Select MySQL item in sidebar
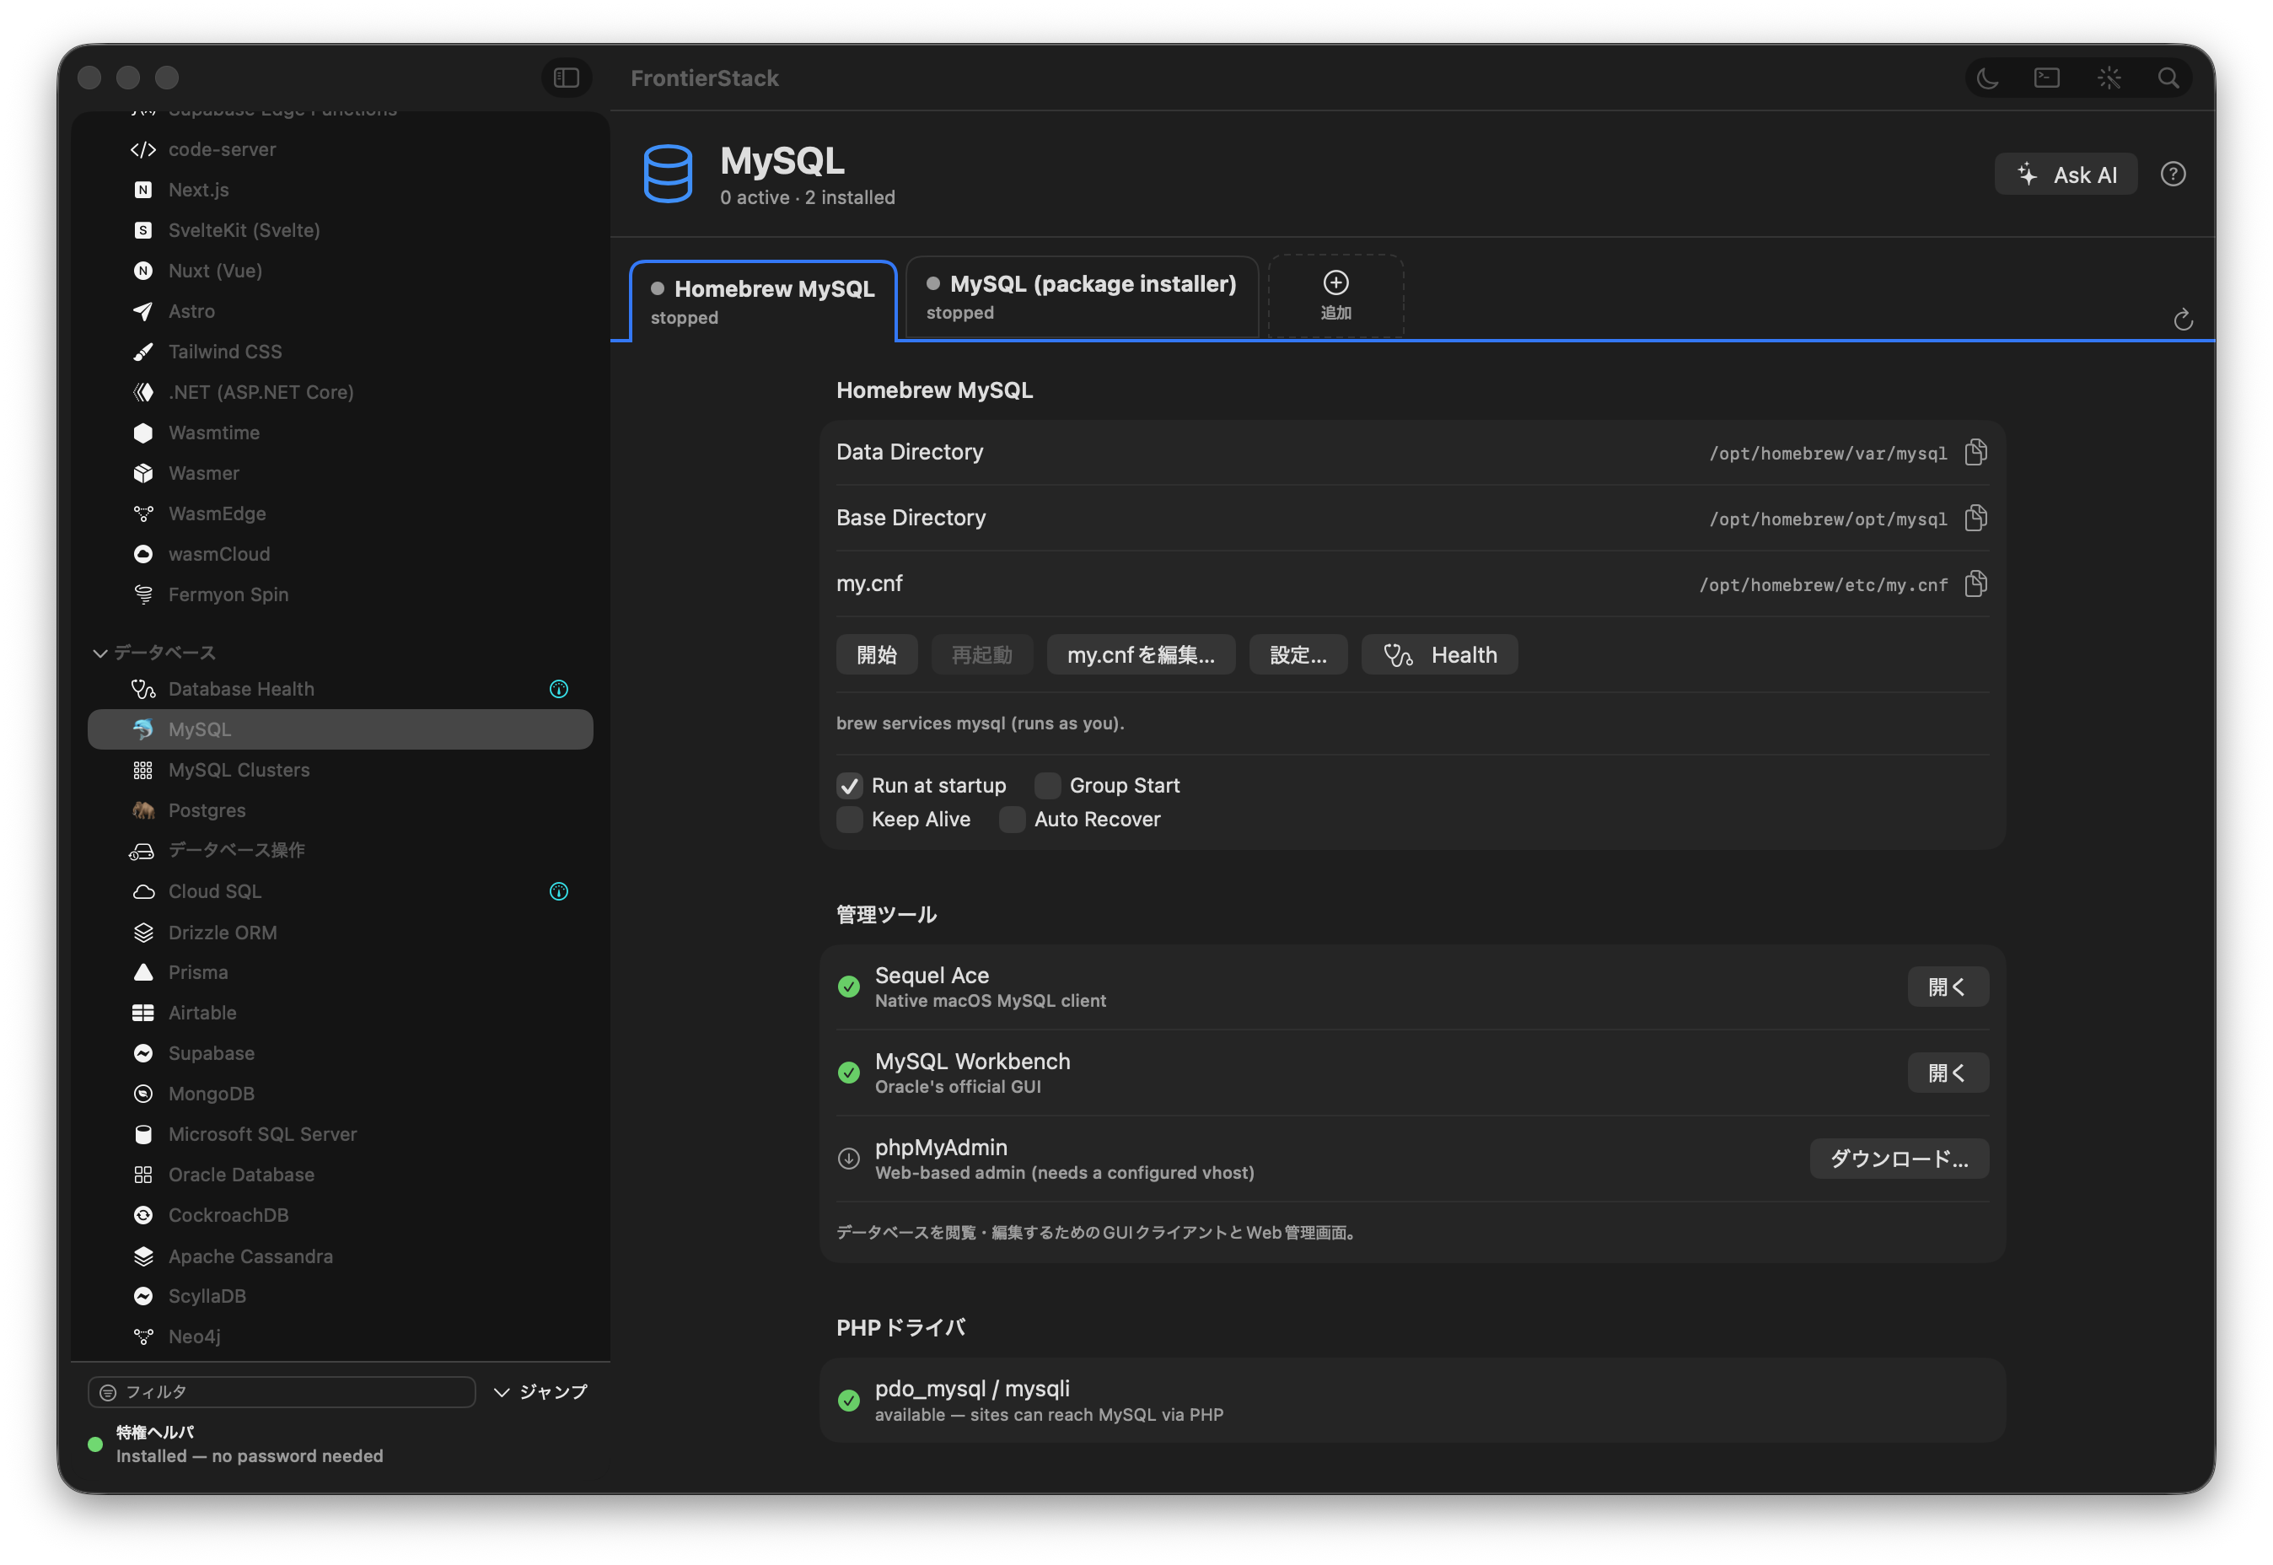Viewport: 2273px width, 1565px height. pos(340,729)
